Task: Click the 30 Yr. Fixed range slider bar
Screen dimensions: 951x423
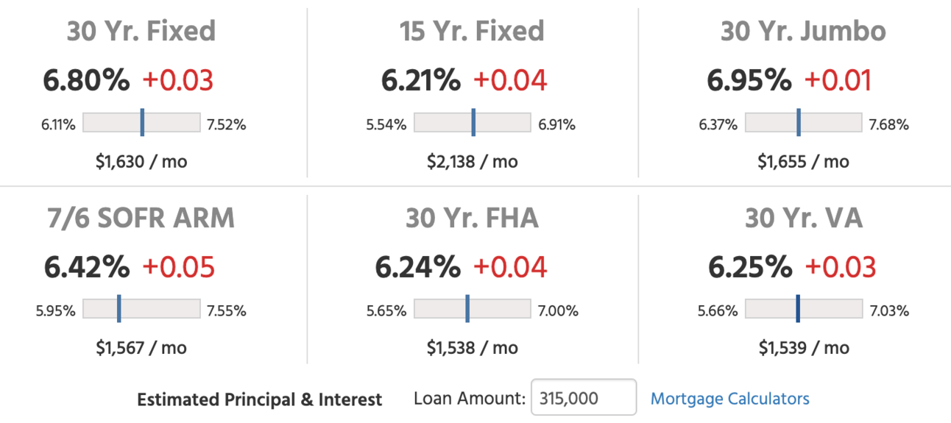Action: [141, 123]
